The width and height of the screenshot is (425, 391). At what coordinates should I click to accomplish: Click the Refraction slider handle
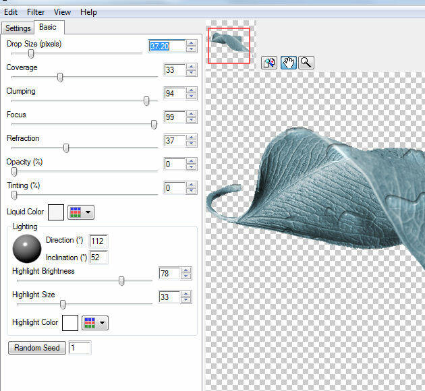click(66, 148)
